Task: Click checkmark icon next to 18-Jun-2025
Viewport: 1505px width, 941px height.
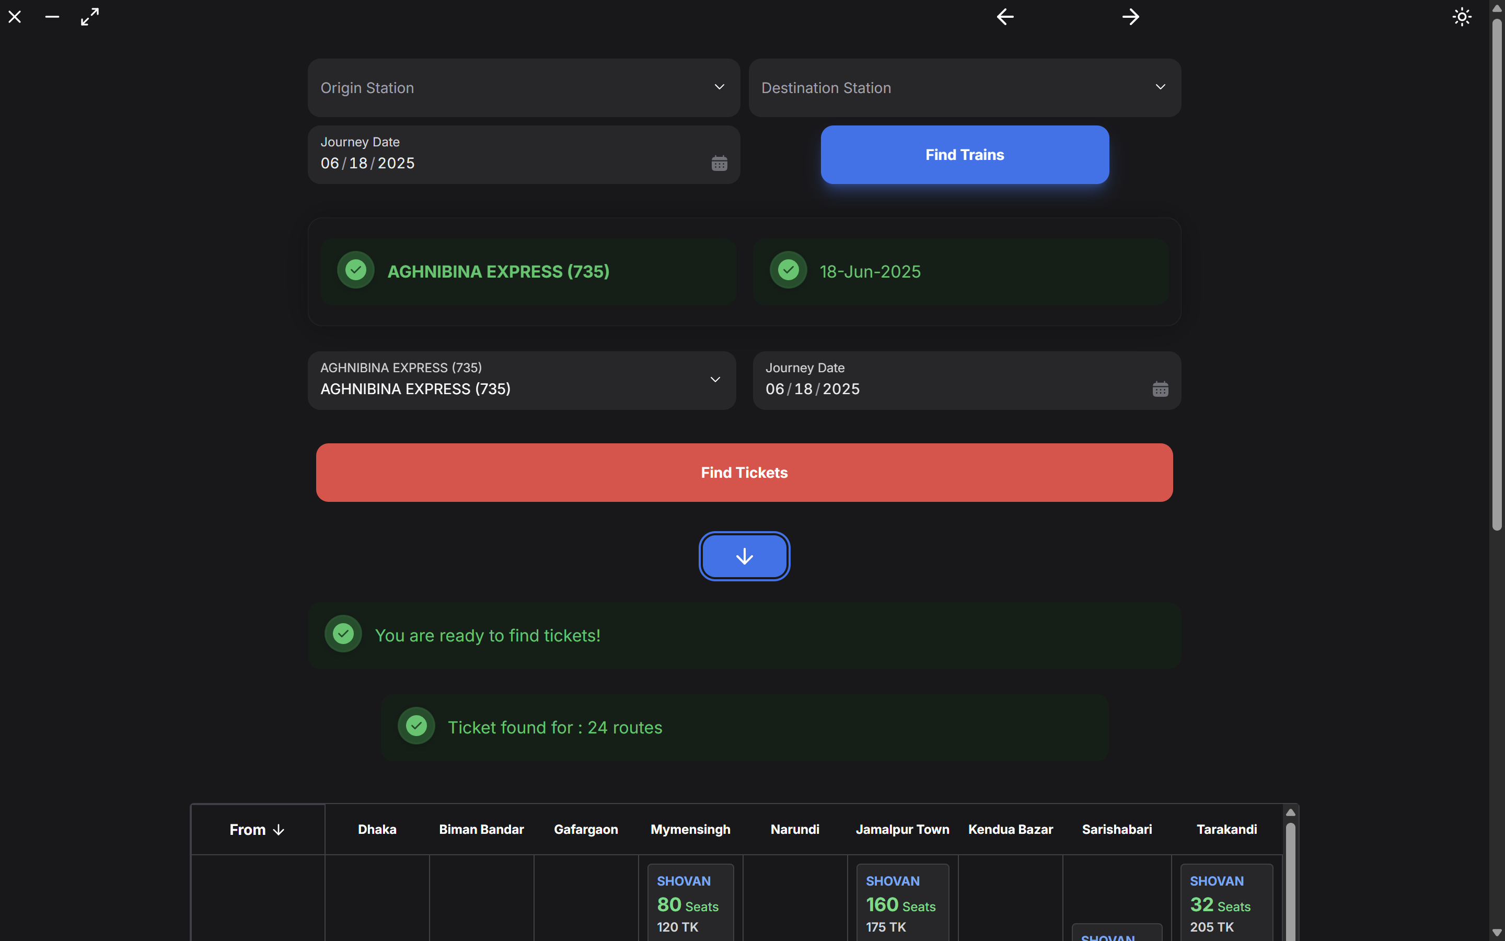Action: click(x=788, y=270)
